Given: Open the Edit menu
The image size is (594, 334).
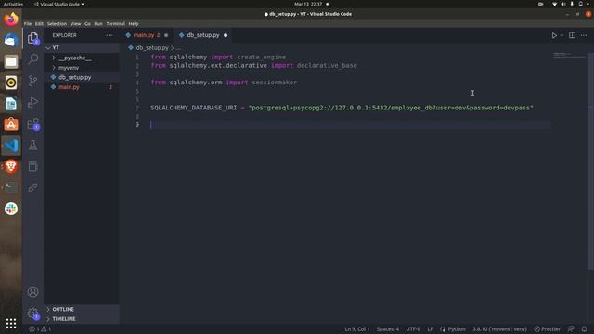Looking at the screenshot, I should click(39, 23).
